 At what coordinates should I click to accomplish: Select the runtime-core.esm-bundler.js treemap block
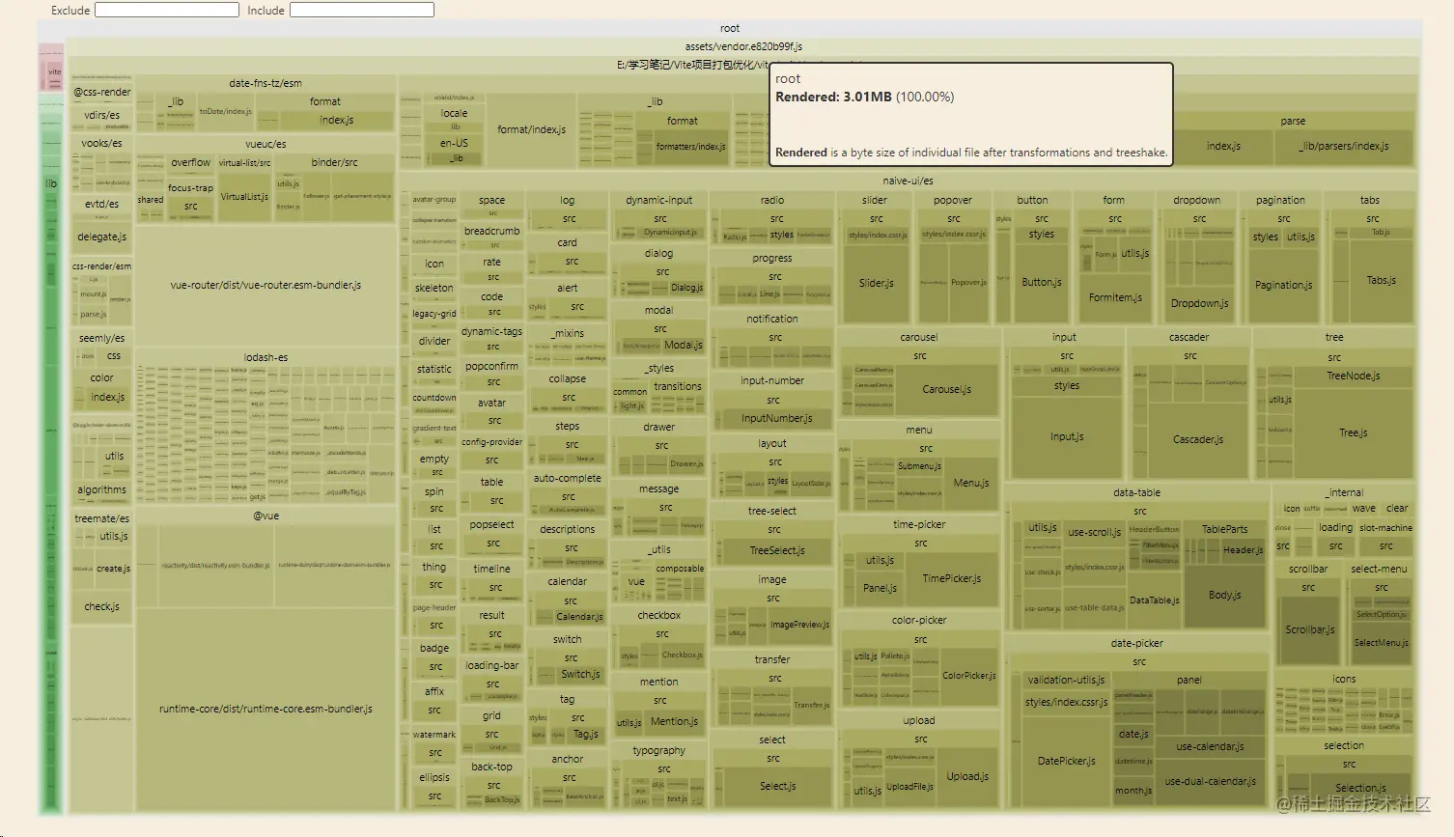click(266, 709)
